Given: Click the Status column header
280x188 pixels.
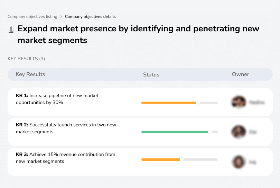Looking at the screenshot, I should [151, 74].
